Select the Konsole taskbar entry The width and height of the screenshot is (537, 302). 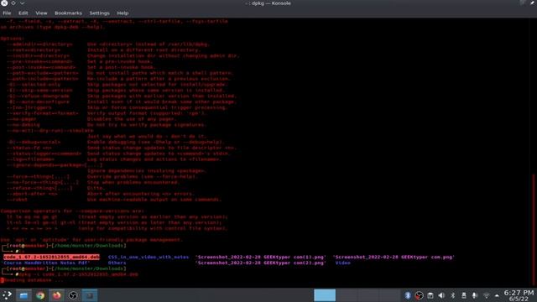(90, 295)
